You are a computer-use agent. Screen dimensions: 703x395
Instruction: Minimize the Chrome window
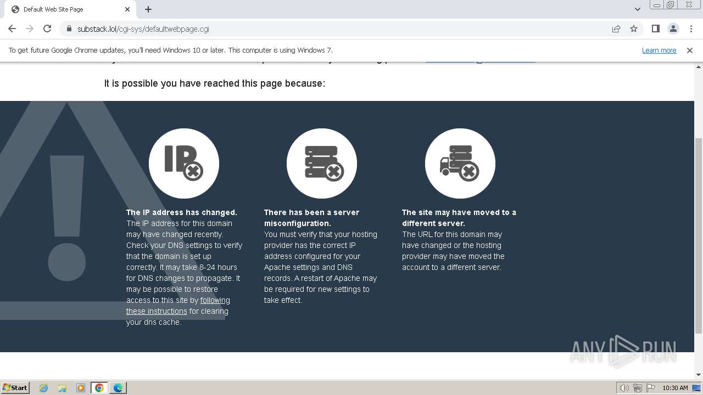[656, 5]
